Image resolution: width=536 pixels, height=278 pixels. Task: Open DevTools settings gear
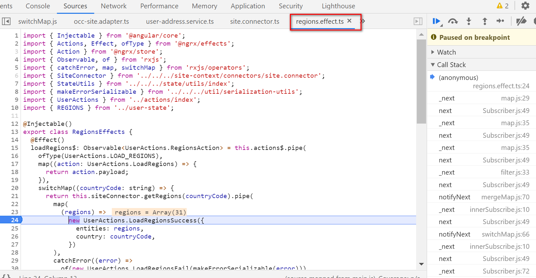(x=525, y=6)
